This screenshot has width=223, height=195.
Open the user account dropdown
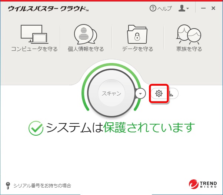(184, 8)
